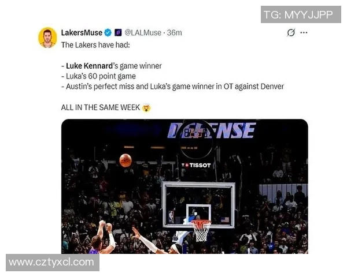Image resolution: width=347 pixels, height=277 pixels.
Task: Open the Grok explain-post icon
Action: (x=291, y=33)
